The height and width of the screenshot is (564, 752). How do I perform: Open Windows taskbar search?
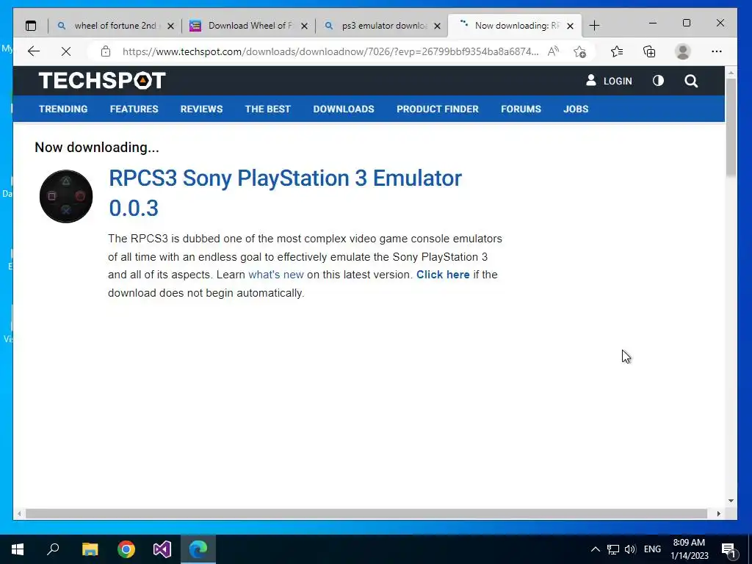(53, 549)
